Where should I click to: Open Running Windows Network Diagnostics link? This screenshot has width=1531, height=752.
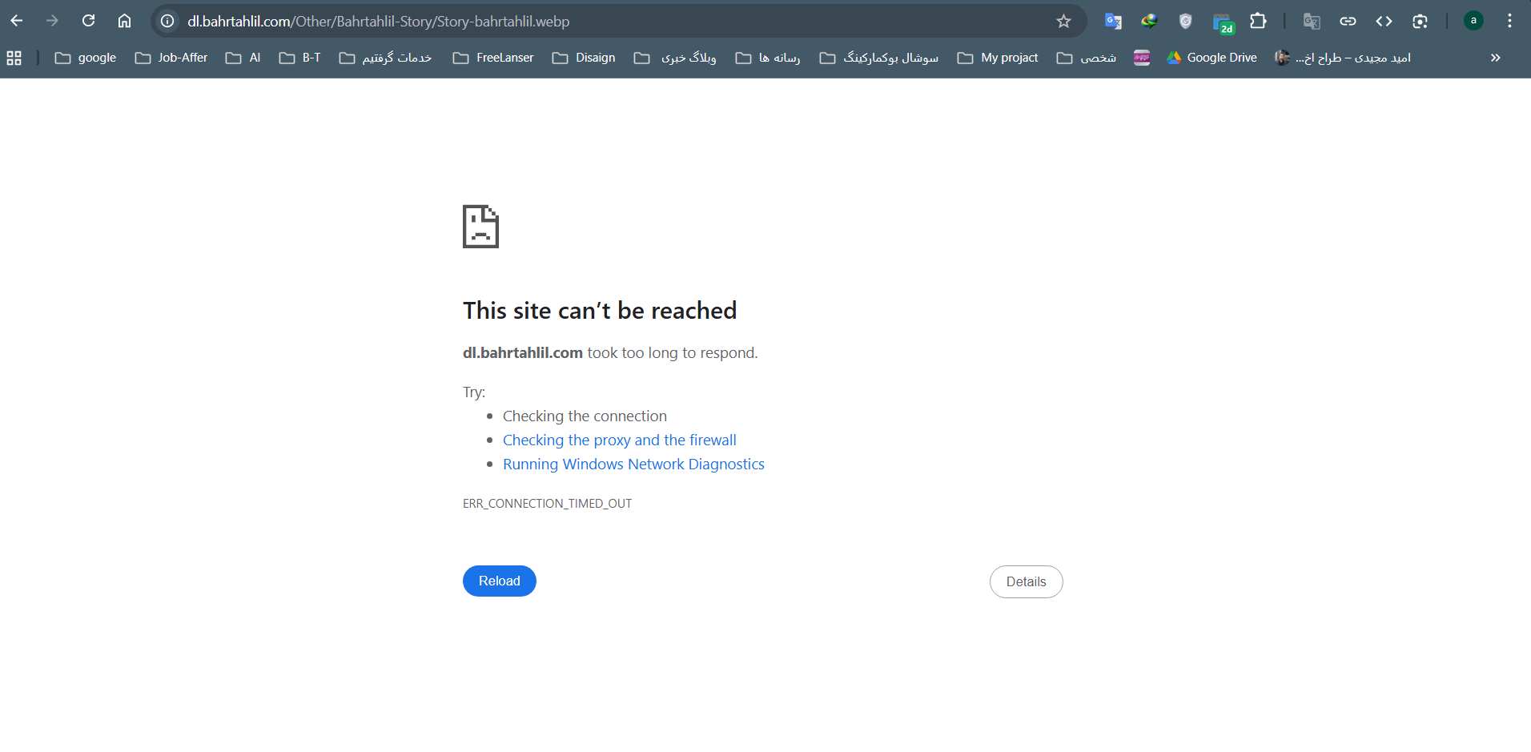[x=633, y=464]
